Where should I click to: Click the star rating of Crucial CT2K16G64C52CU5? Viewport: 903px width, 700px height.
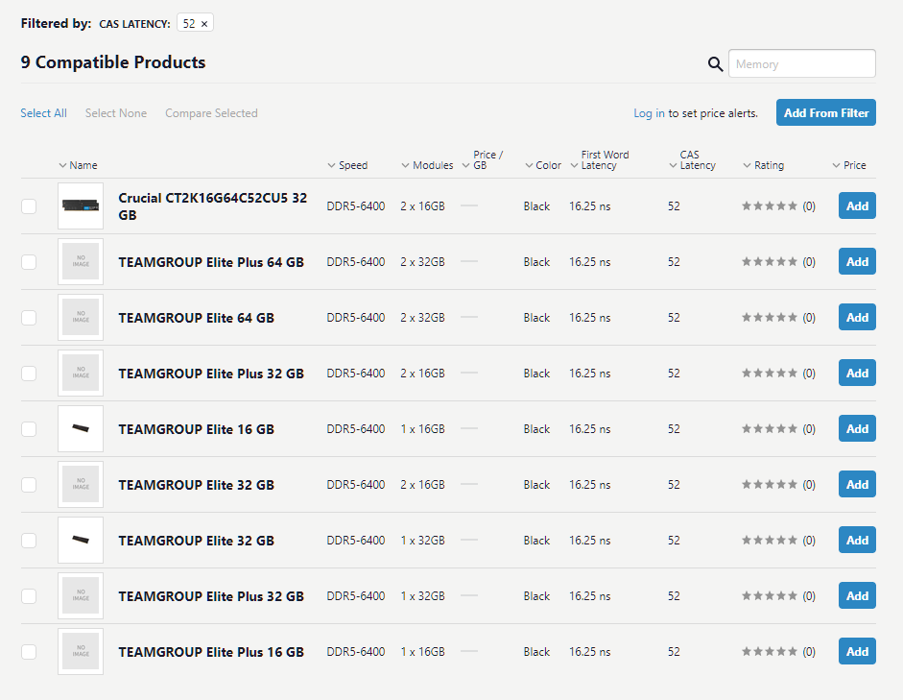pos(770,205)
